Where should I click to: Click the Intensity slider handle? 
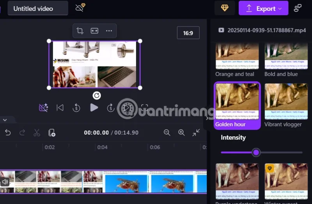(256, 153)
